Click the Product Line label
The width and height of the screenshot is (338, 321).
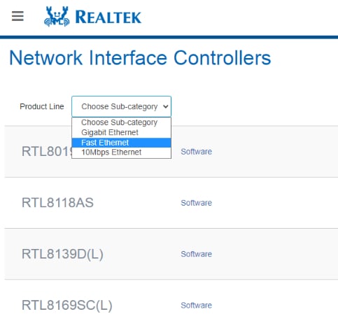point(42,106)
